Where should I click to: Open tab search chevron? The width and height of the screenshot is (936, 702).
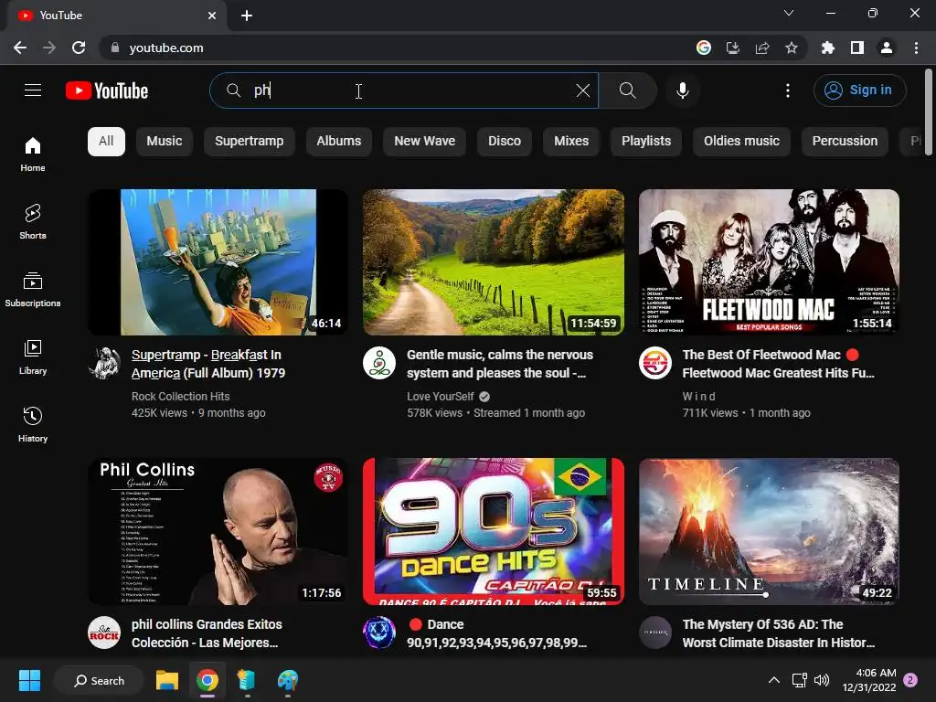pos(789,13)
